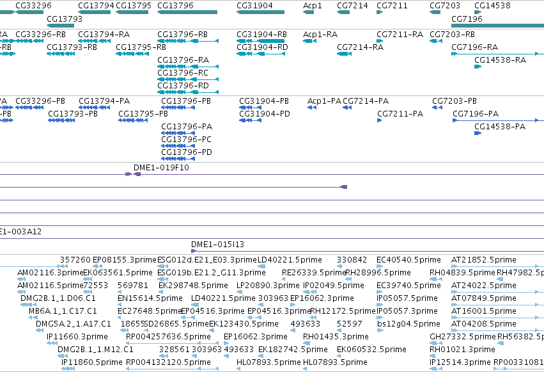Image resolution: width=544 pixels, height=372 pixels.
Task: Click protein CG14538-PA
Action: point(500,127)
